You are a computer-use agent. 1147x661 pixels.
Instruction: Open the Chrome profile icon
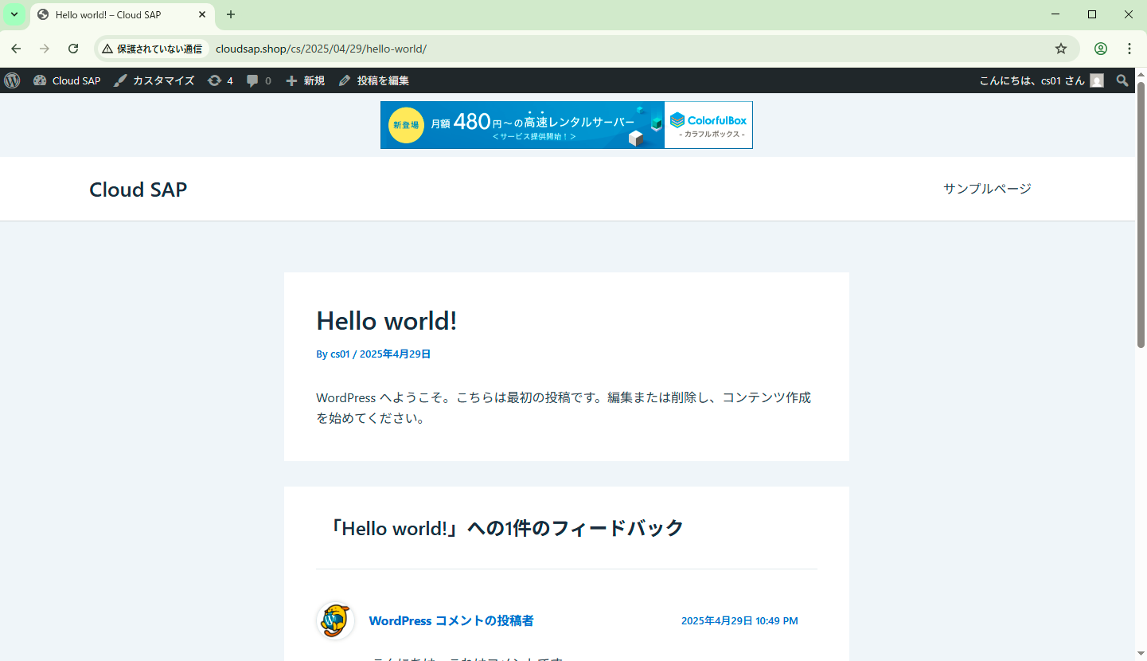coord(1101,49)
